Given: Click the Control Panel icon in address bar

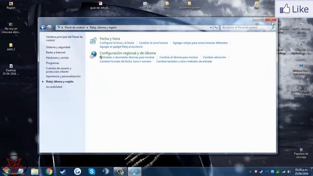Looking at the screenshot, I should [59, 27].
